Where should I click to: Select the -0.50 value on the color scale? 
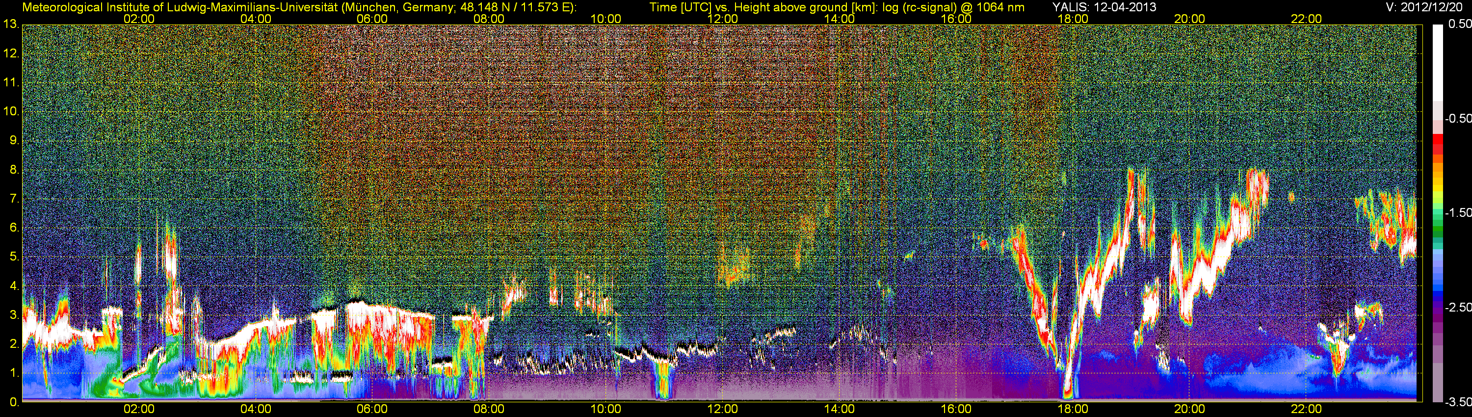(x=1458, y=119)
